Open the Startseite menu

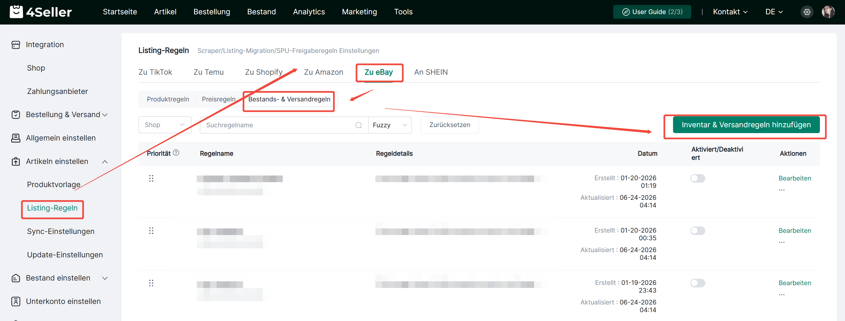(x=120, y=12)
